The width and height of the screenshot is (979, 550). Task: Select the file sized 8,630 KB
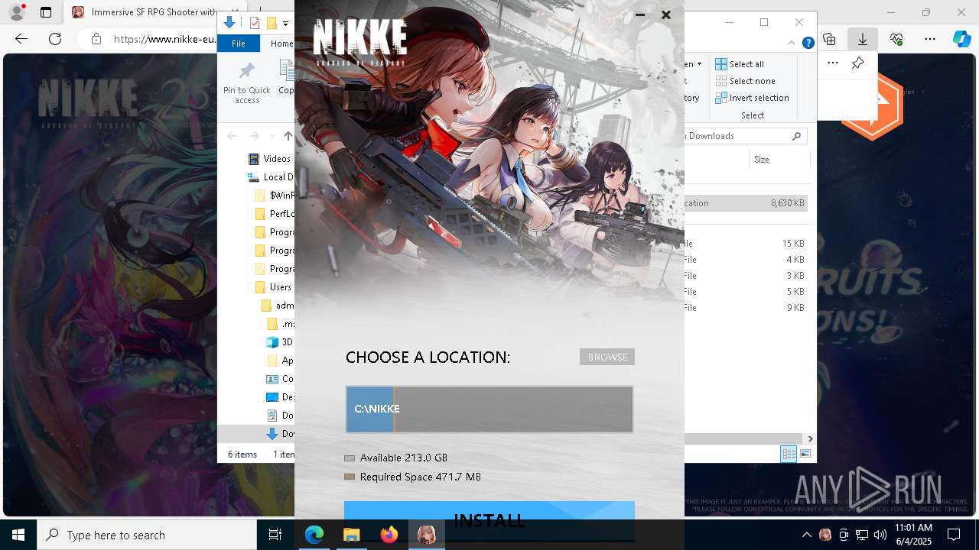[746, 203]
